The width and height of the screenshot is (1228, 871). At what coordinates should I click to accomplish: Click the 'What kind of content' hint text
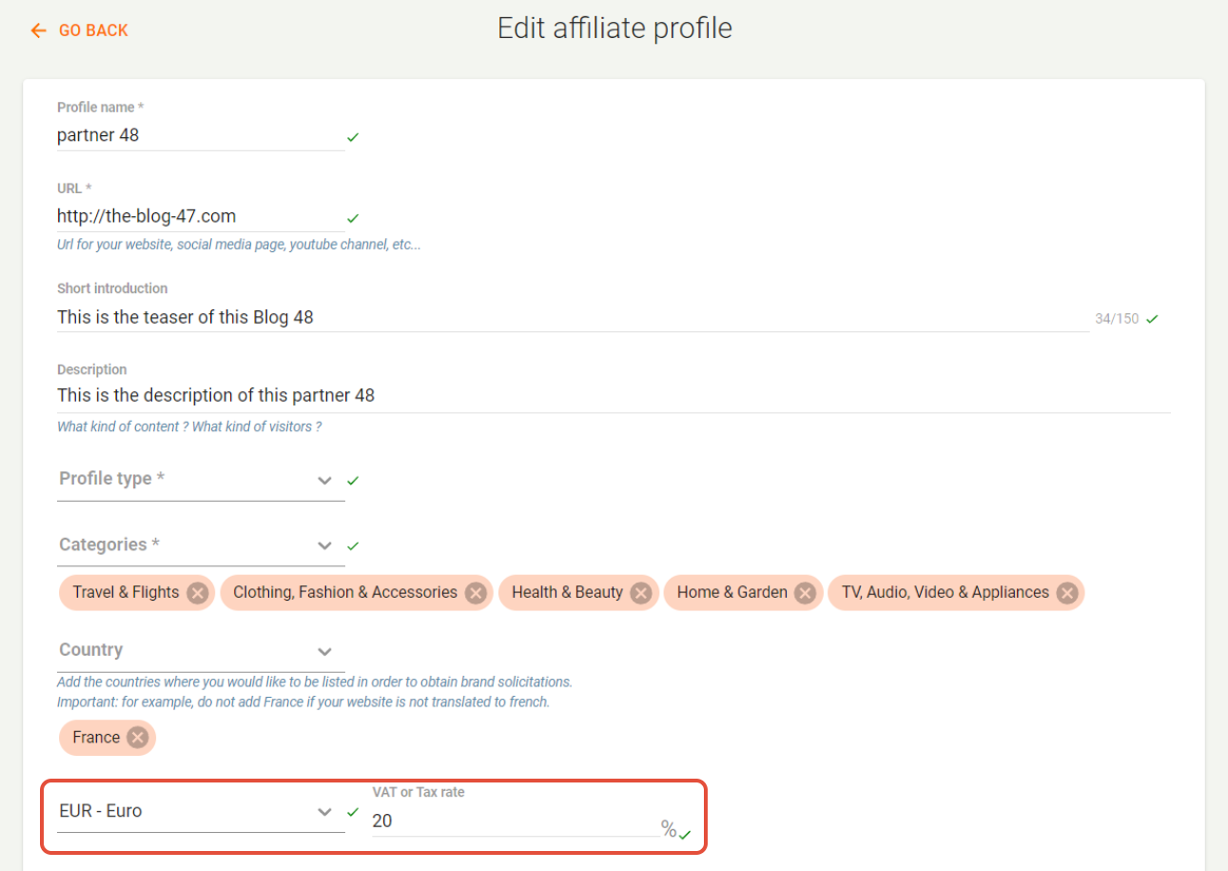click(x=189, y=426)
